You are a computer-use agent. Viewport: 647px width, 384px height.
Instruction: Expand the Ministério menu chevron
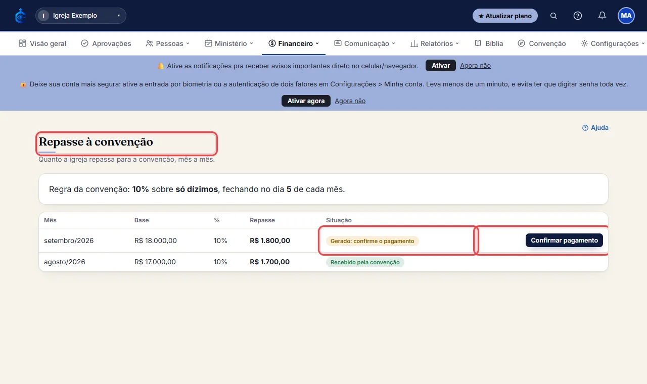(x=251, y=43)
